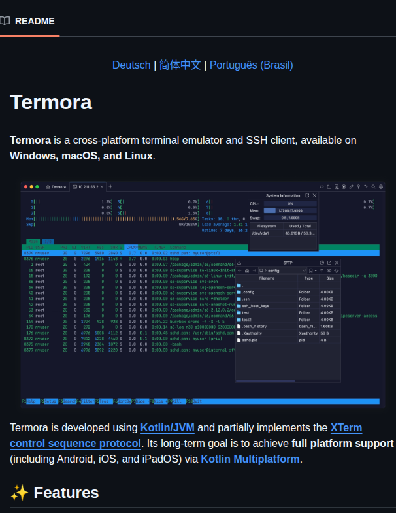Click the Filesystem column header
The width and height of the screenshot is (396, 513).
267,226
